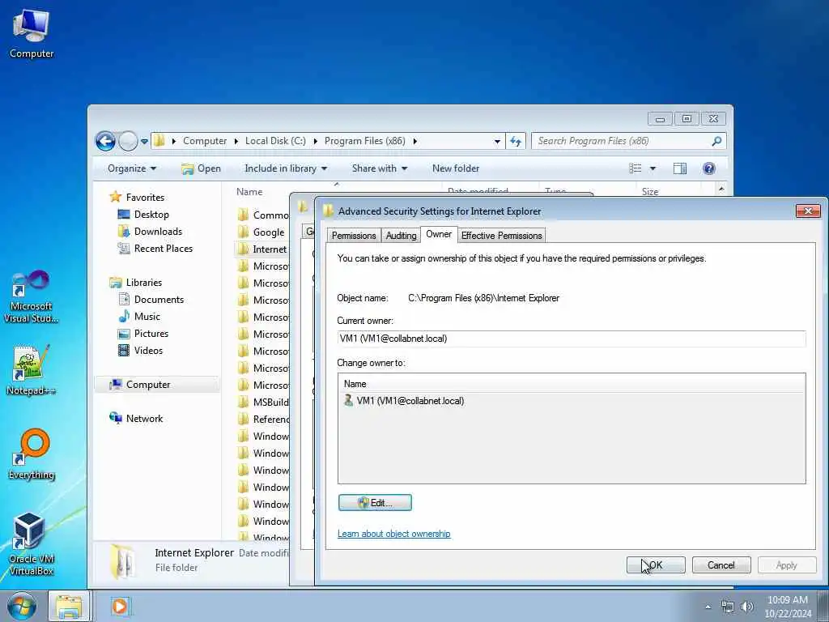Viewport: 829px width, 622px height.
Task: Click OK in Advanced Security Settings
Action: point(656,564)
